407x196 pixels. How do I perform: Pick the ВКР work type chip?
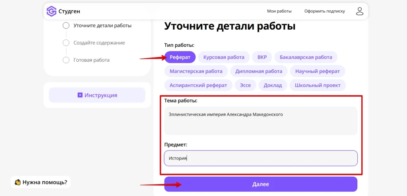pos(262,57)
